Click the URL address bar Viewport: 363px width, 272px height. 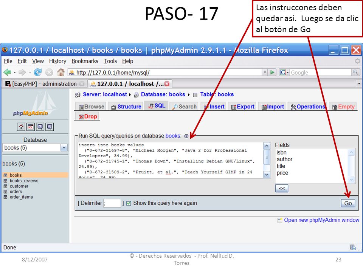164,73
